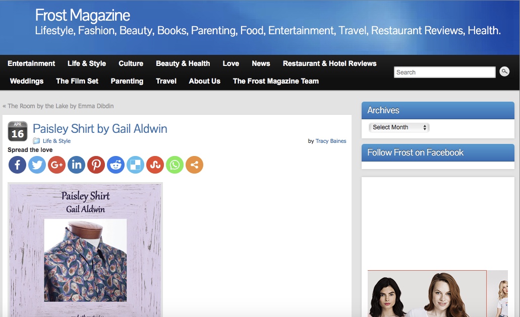The width and height of the screenshot is (520, 317).
Task: Expand the Select Month archives dropdown
Action: point(399,127)
